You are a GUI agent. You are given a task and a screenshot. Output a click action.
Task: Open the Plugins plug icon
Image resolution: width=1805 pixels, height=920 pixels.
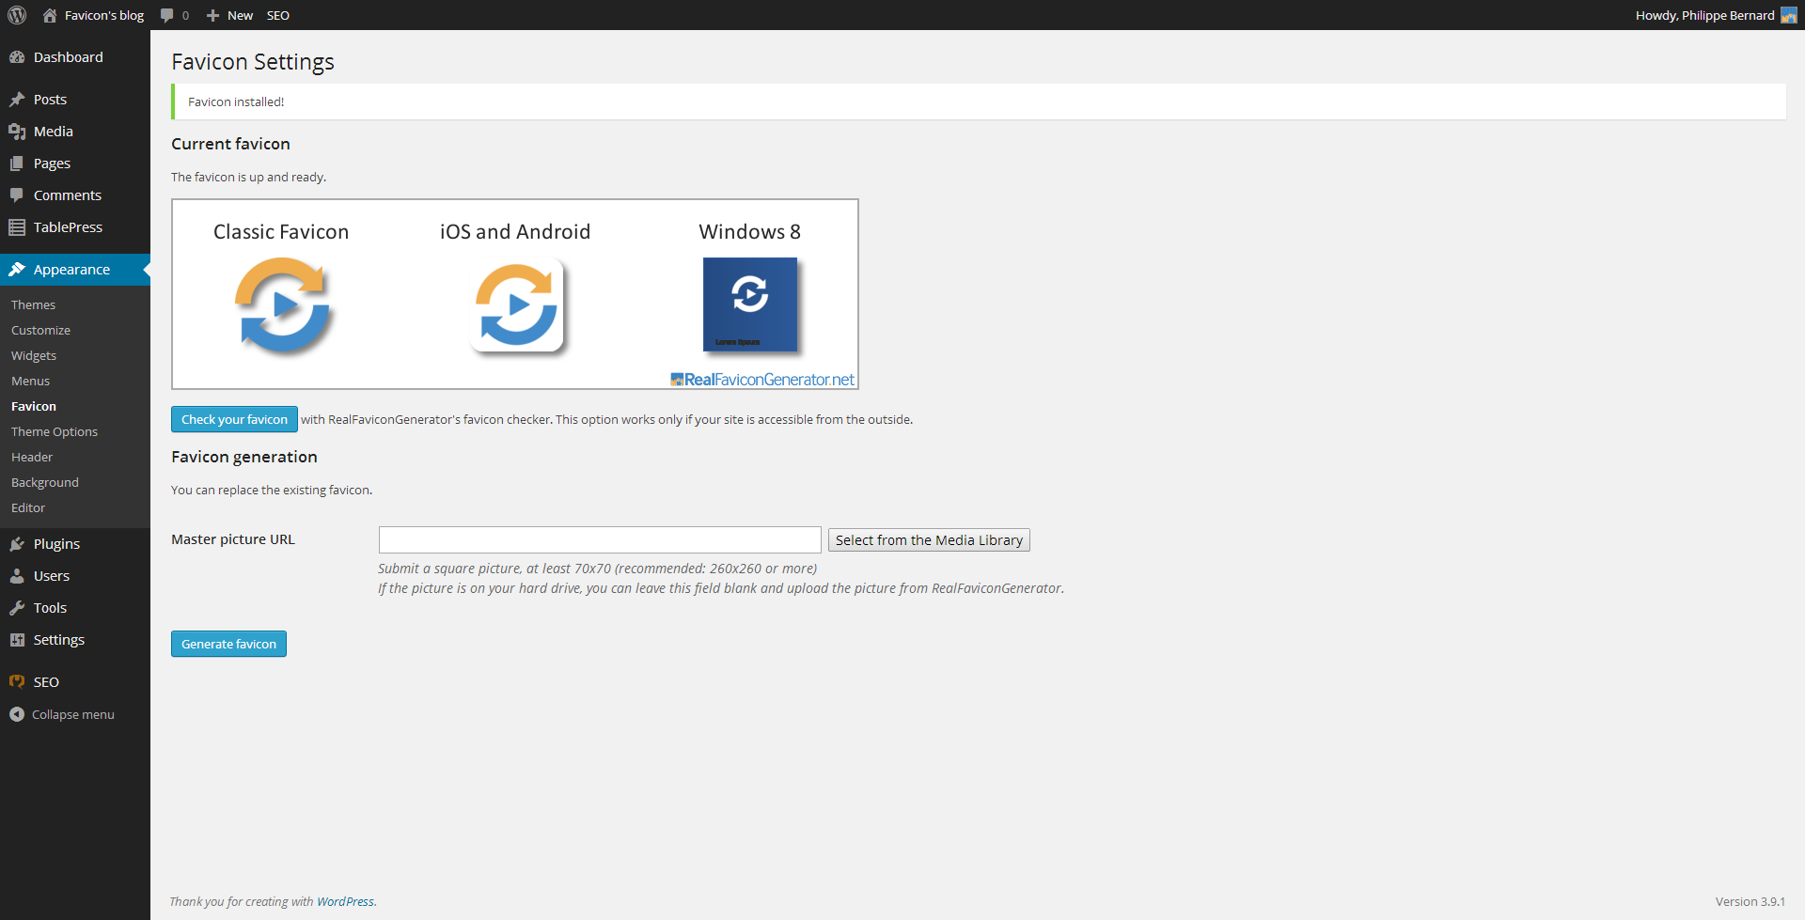tap(17, 543)
